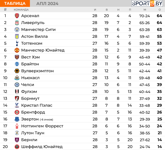Click the Chelsea club crest

pyautogui.click(x=17, y=85)
